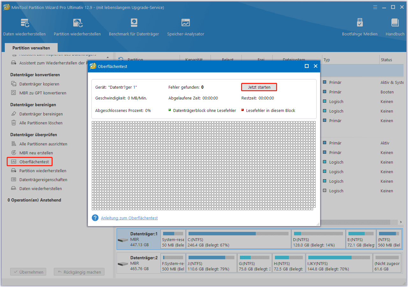The height and width of the screenshot is (287, 408).
Task: Click Fehler gefunden: 0 text
Action: point(186,87)
